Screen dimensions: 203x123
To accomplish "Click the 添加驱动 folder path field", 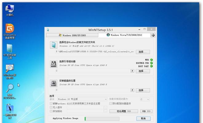I will [85, 111].
